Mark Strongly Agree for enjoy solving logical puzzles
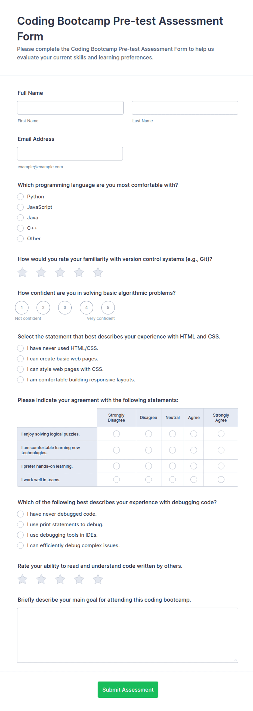Image resolution: width=253 pixels, height=711 pixels. (221, 434)
